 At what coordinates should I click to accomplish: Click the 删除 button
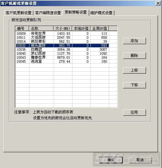coord(134,56)
